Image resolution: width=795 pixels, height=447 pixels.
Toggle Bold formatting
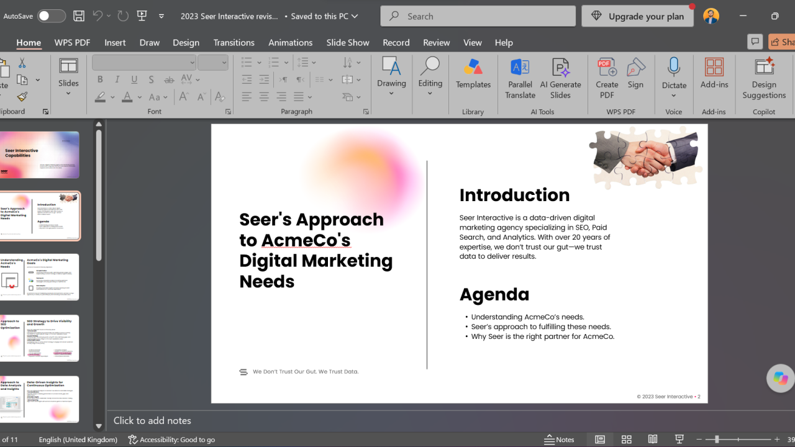[100, 79]
